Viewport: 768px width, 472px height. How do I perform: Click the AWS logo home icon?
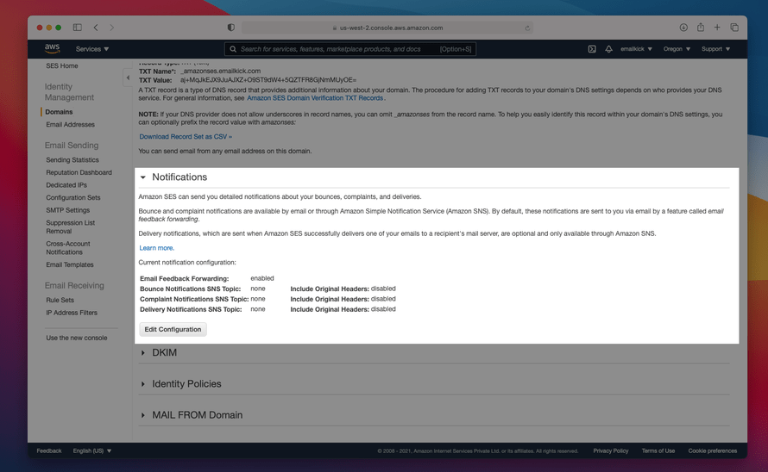pos(52,48)
